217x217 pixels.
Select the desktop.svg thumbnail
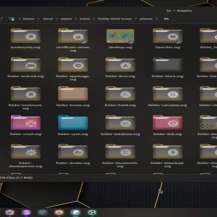tap(120, 36)
